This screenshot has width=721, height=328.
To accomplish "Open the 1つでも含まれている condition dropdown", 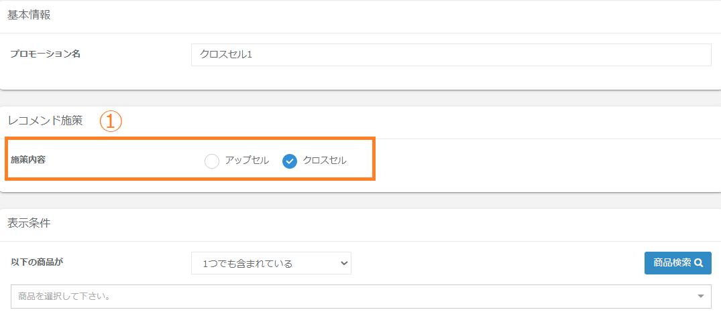I will pos(271,263).
